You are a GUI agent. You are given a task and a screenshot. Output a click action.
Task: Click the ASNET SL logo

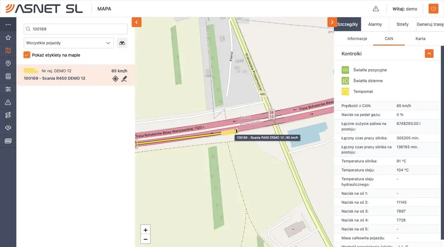point(44,9)
